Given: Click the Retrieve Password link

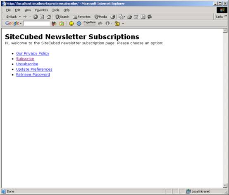Looking at the screenshot, I should [x=33, y=75].
